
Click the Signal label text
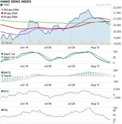[x=8, y=76]
